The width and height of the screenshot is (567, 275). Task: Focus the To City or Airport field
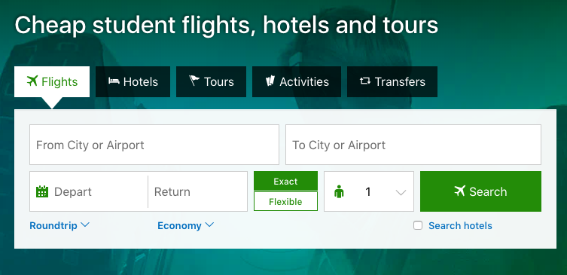[413, 145]
